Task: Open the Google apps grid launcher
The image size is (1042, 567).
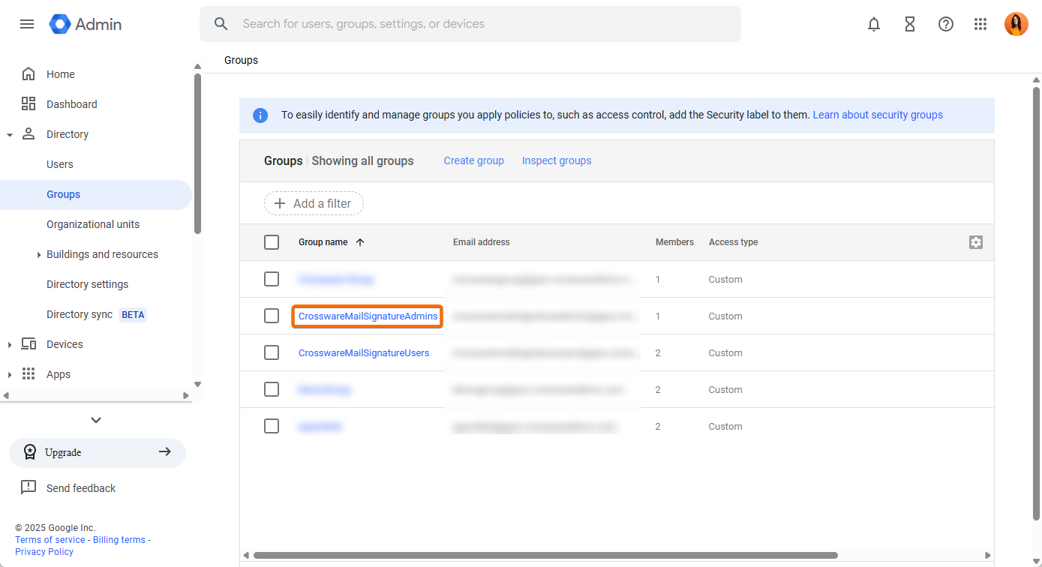Action: pos(980,24)
